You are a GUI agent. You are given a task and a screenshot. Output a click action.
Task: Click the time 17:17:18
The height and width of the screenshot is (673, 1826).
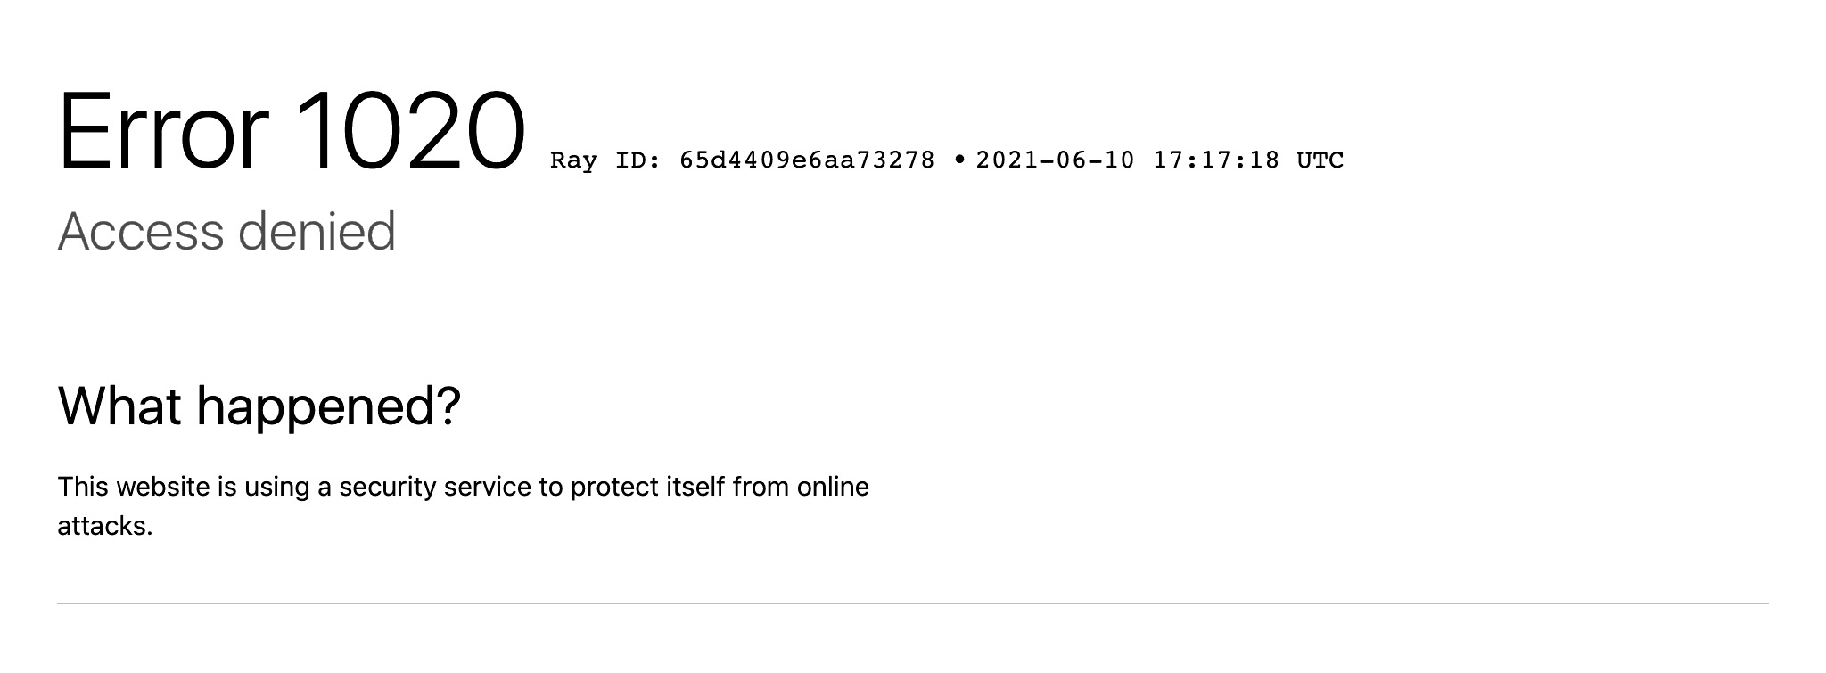(1216, 160)
